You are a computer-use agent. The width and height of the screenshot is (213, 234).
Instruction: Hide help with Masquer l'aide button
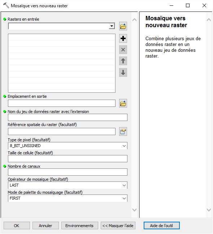coord(118,226)
